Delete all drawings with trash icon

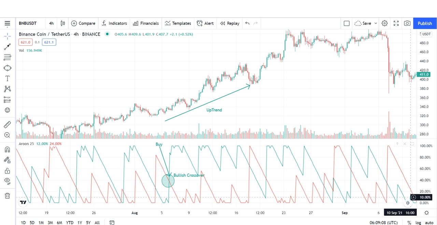pyautogui.click(x=7, y=196)
